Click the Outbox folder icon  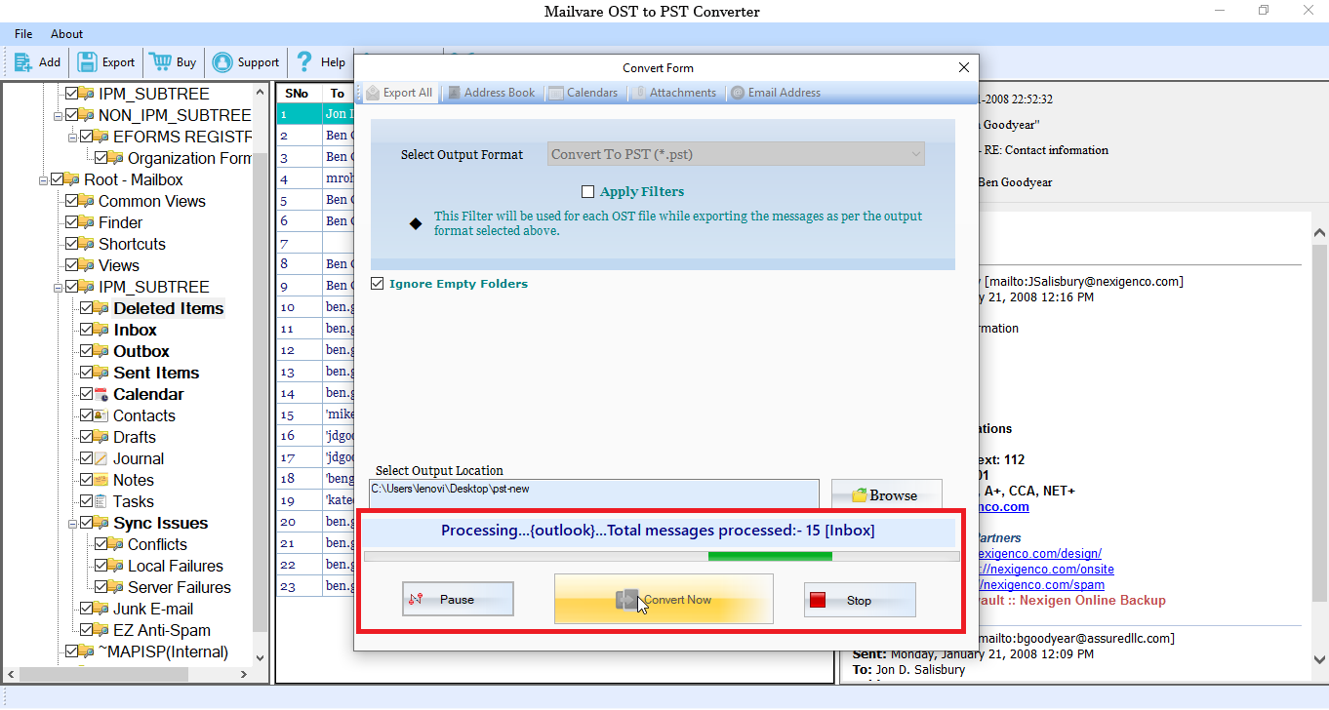pos(101,351)
